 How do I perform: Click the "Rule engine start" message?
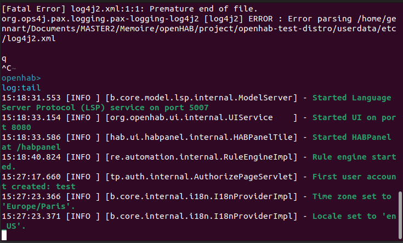352,157
